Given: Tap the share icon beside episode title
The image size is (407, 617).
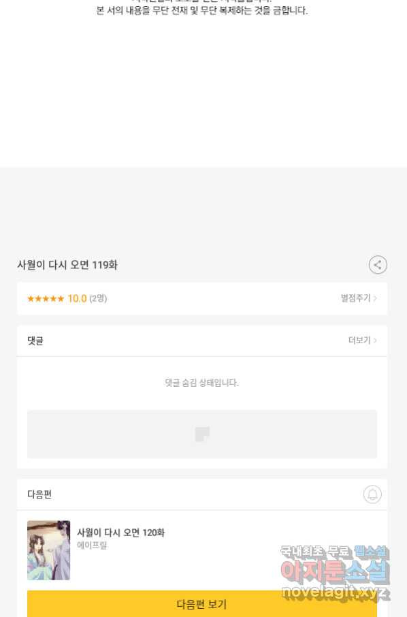Looking at the screenshot, I should click(x=378, y=265).
